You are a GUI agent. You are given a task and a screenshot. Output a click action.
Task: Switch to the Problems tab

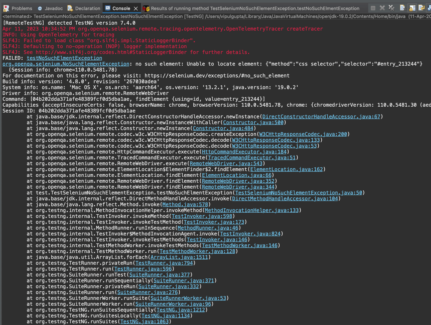pos(22,8)
